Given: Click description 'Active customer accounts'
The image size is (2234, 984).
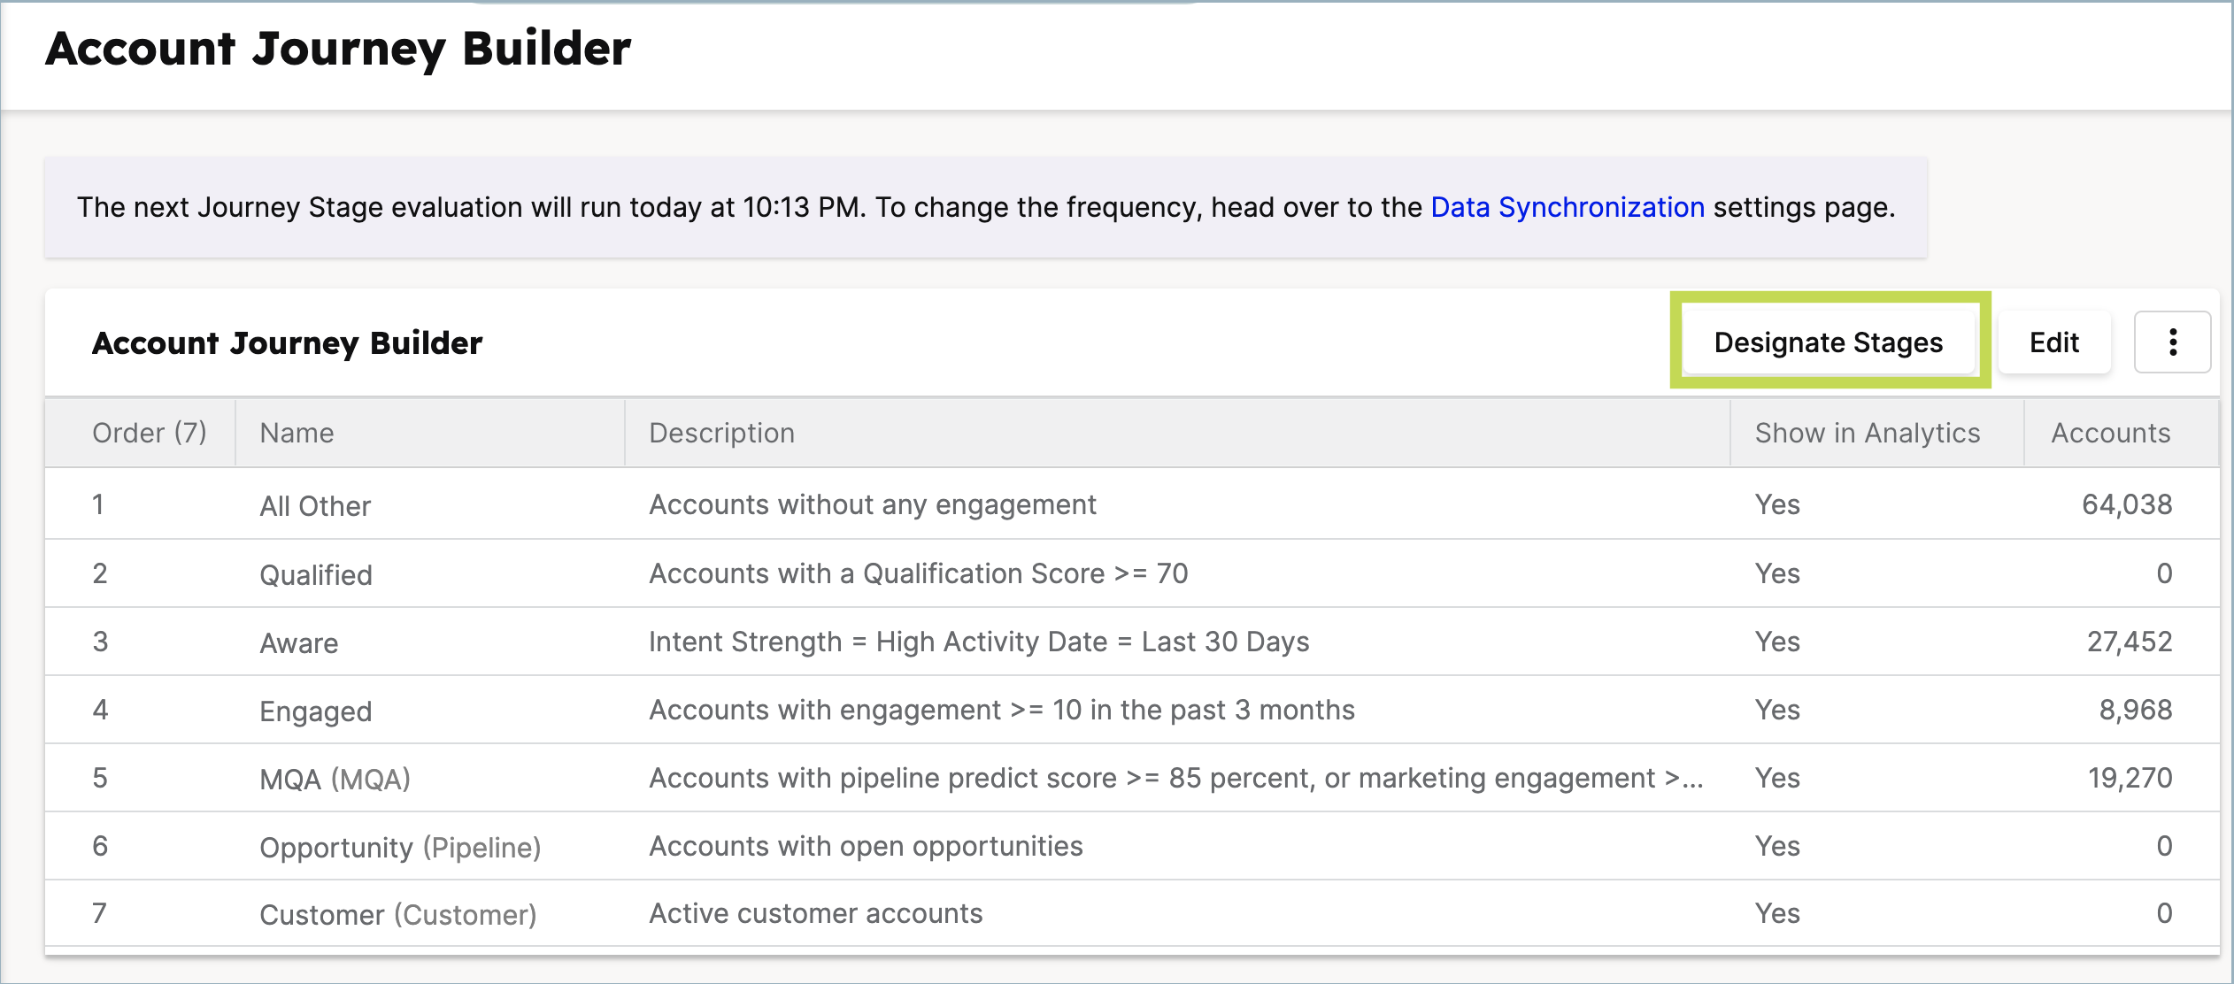Looking at the screenshot, I should tap(816, 913).
